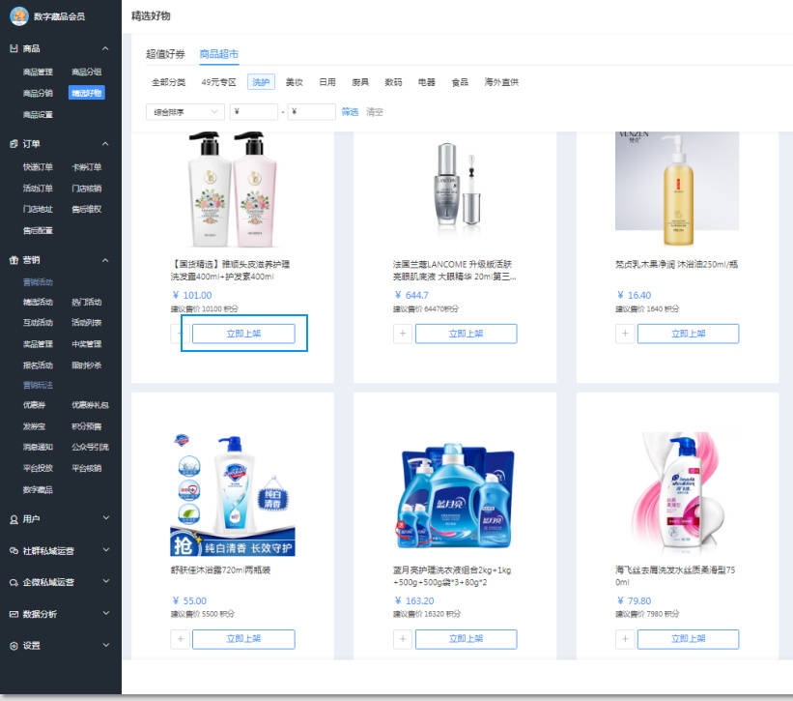Open 数字藏品 in the sidebar
793x701 pixels.
pyautogui.click(x=38, y=490)
